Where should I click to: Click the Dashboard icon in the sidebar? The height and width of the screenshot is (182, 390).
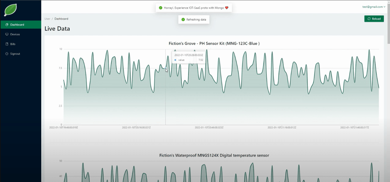7,25
